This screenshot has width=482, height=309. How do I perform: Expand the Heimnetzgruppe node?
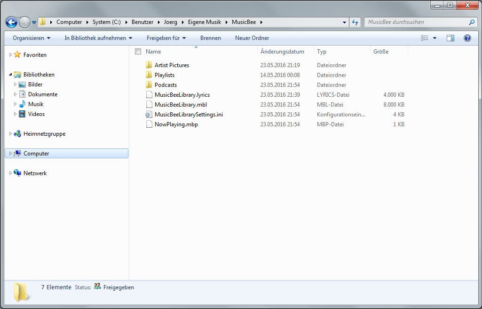click(10, 134)
